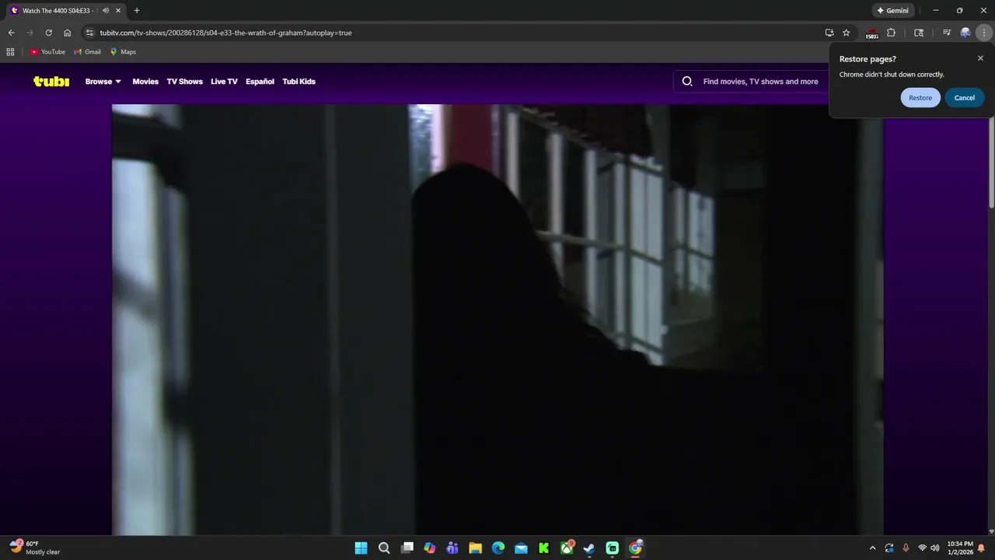Open the weather widget showing 60°F
The height and width of the screenshot is (560, 995).
tap(35, 548)
